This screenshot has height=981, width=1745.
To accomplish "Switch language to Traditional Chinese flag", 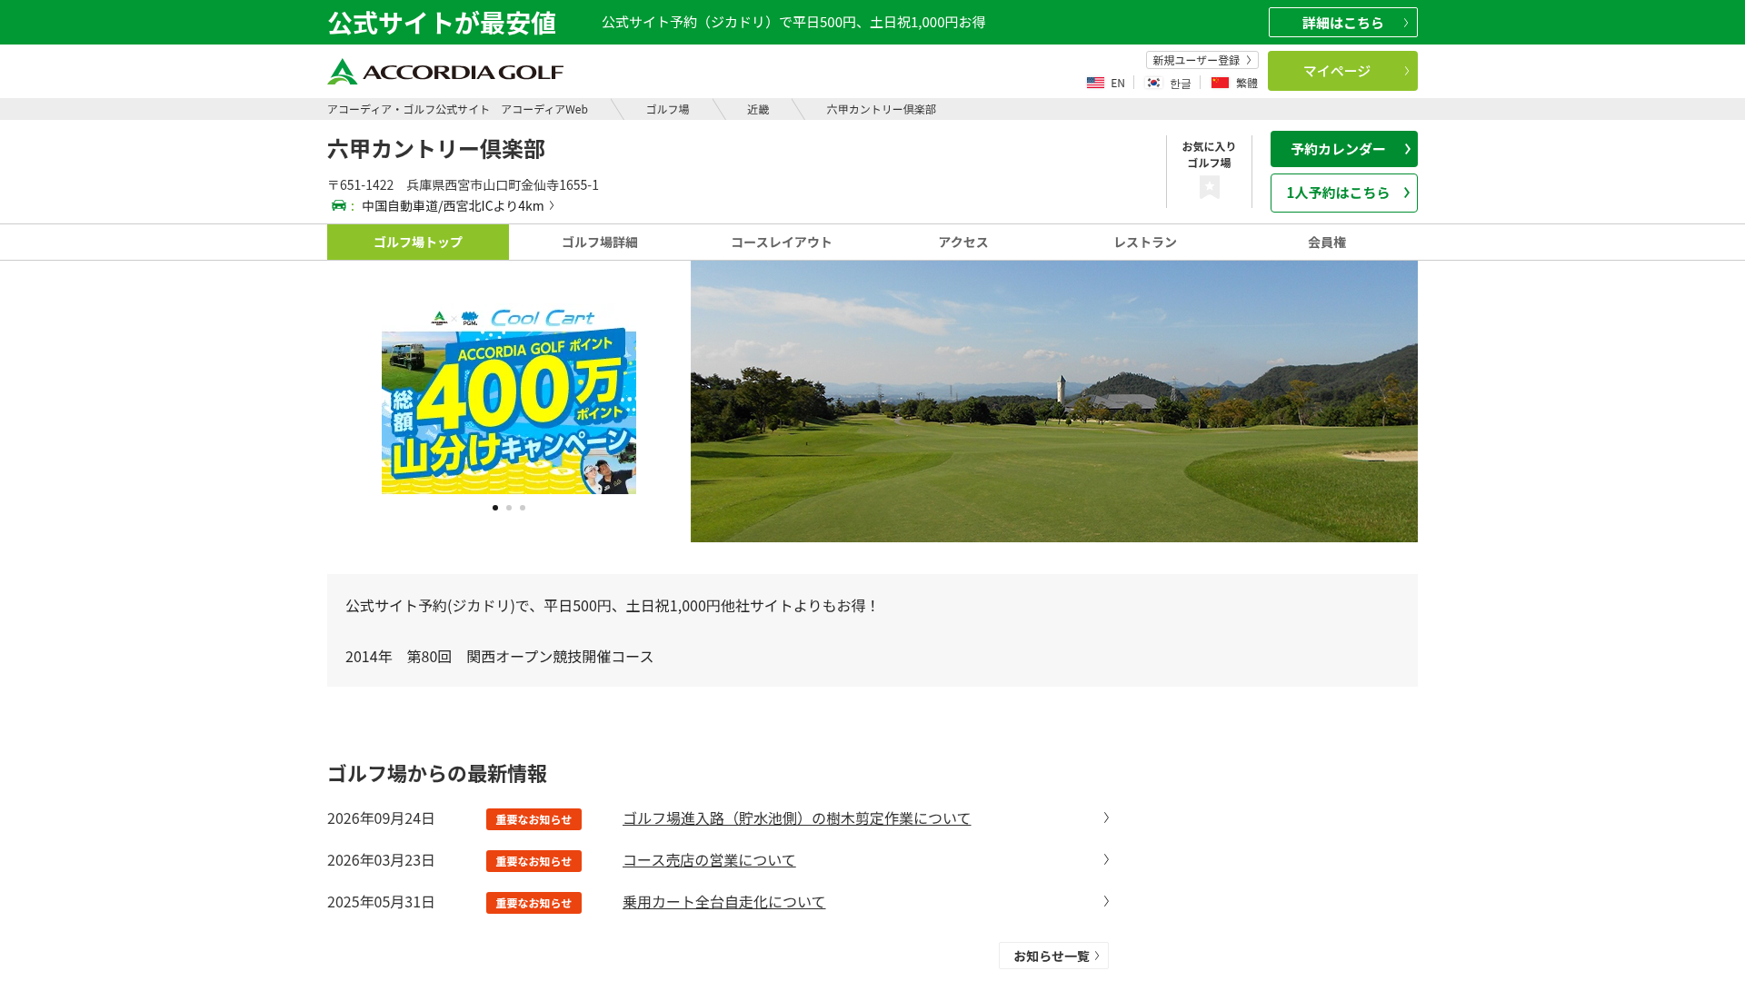I will pyautogui.click(x=1234, y=83).
